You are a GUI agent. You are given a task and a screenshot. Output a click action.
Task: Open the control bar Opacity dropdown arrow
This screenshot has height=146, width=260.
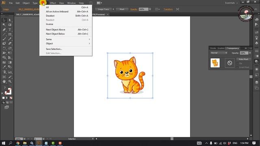tap(150, 9)
